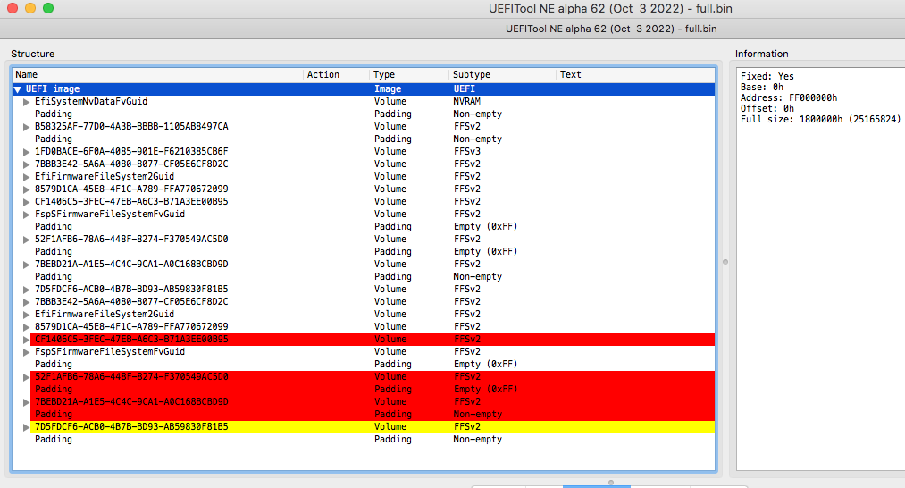Select the EfiSystemNvDataFvGuid row name

(x=90, y=102)
